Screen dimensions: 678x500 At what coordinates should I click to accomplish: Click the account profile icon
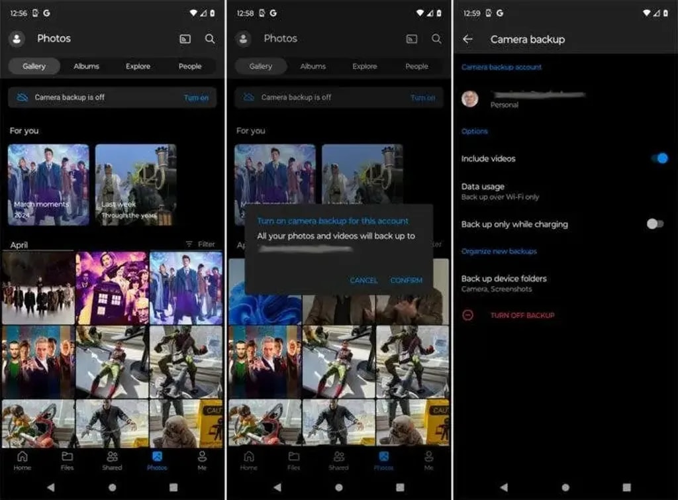[17, 38]
